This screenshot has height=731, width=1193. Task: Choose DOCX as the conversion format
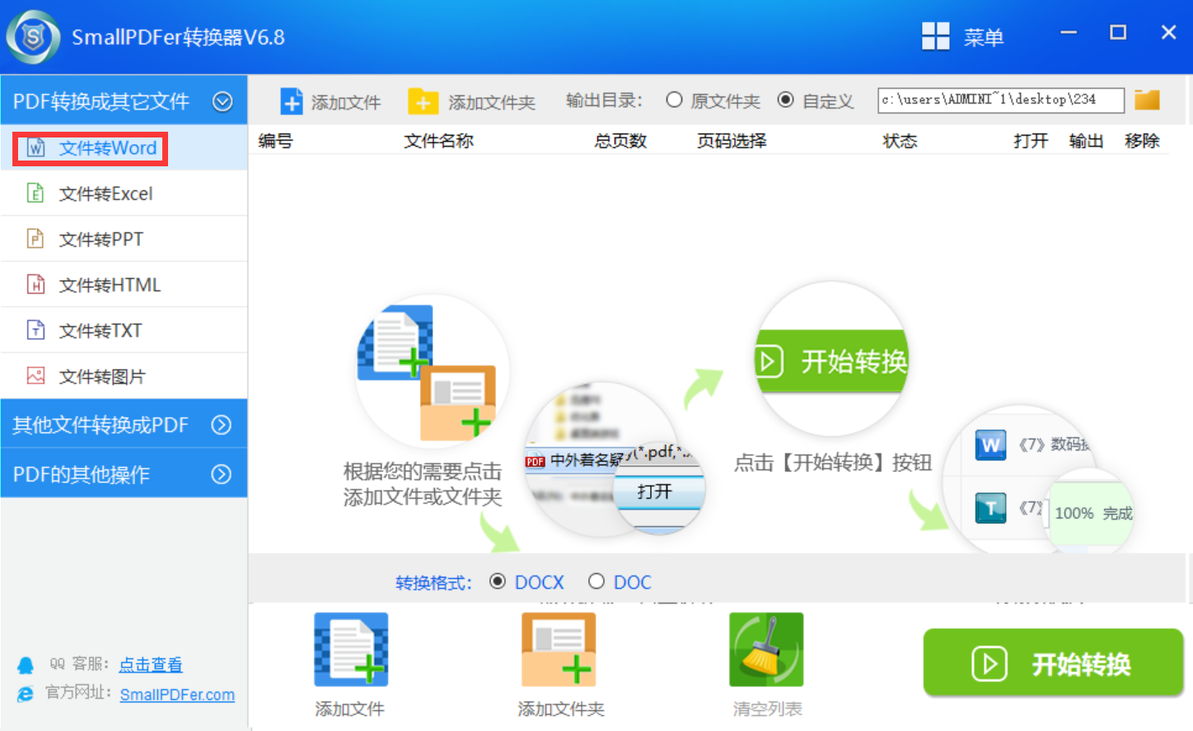[498, 581]
